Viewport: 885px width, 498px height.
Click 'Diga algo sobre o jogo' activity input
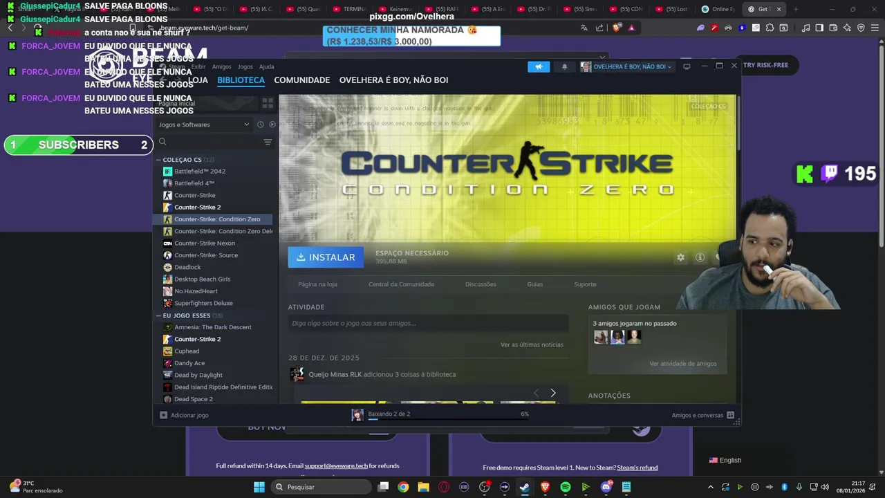point(428,323)
